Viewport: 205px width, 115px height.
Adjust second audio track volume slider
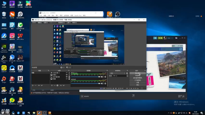(x=86, y=84)
